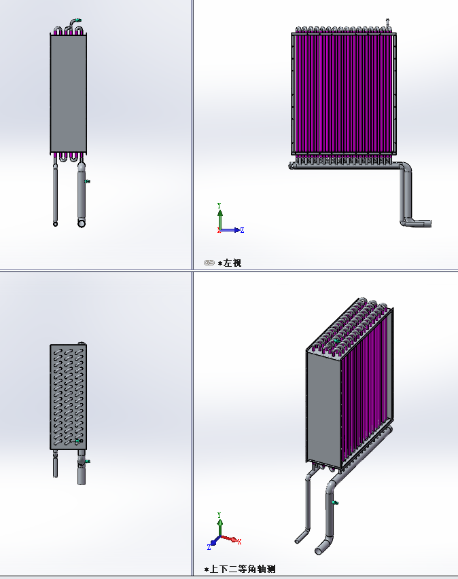Select the gray front panel in the top-left viewport

click(69, 93)
